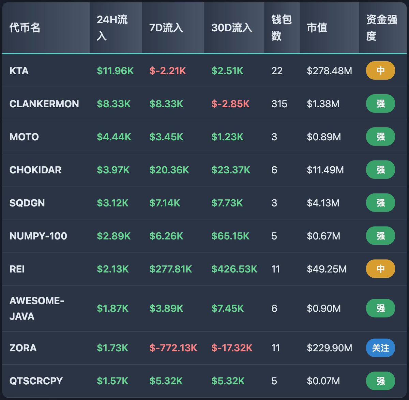Select the 代币名 column header

point(25,28)
